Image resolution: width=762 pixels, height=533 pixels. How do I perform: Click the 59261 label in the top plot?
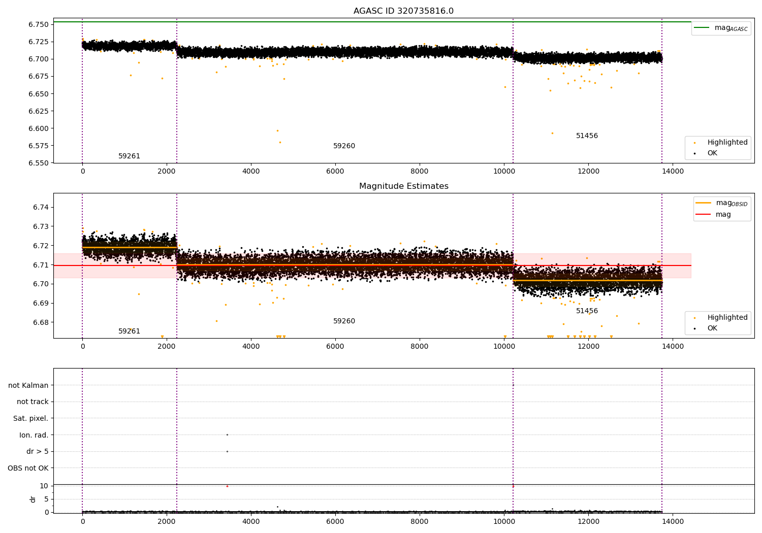click(x=129, y=156)
